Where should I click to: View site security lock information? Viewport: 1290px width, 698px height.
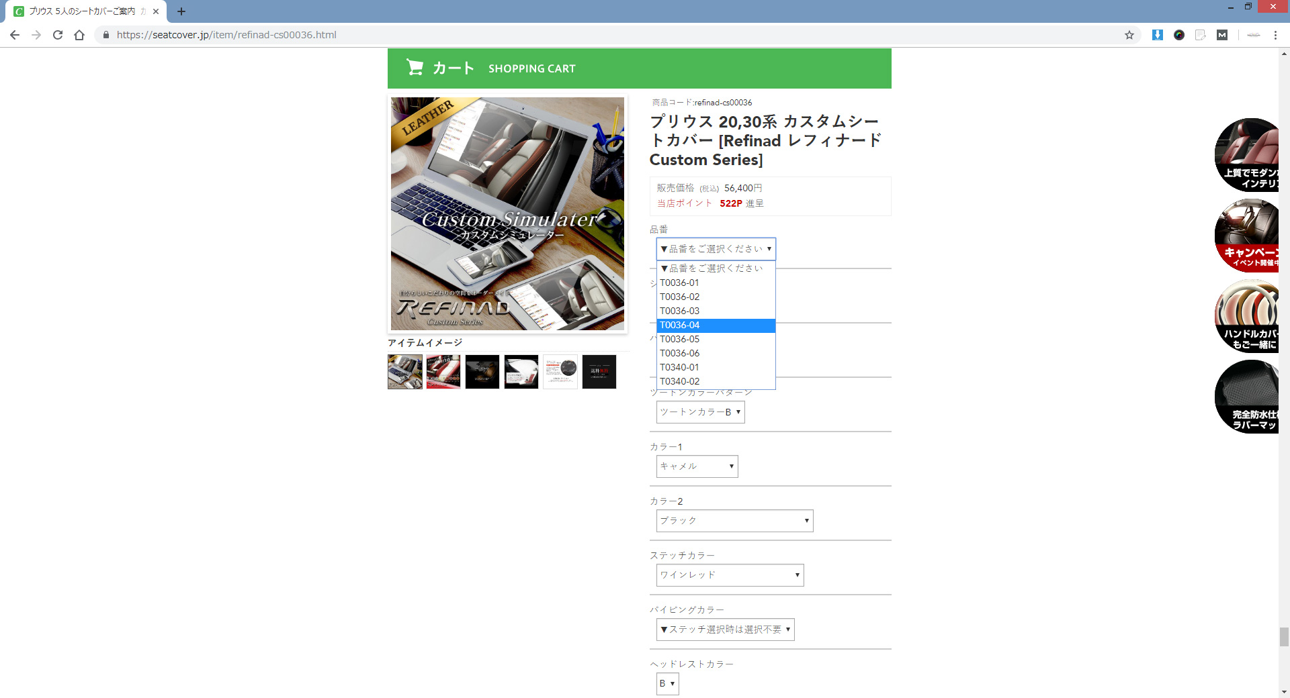coord(105,35)
